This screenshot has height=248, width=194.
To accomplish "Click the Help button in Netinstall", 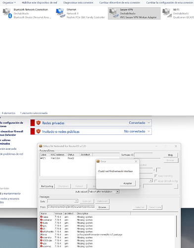I will 171,155.
